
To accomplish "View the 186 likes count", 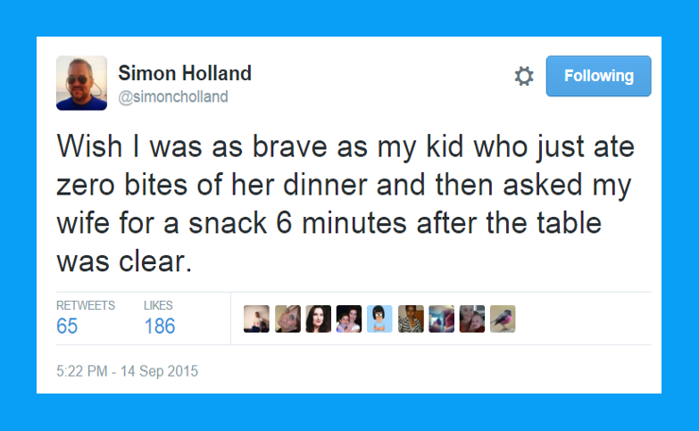I will click(160, 326).
